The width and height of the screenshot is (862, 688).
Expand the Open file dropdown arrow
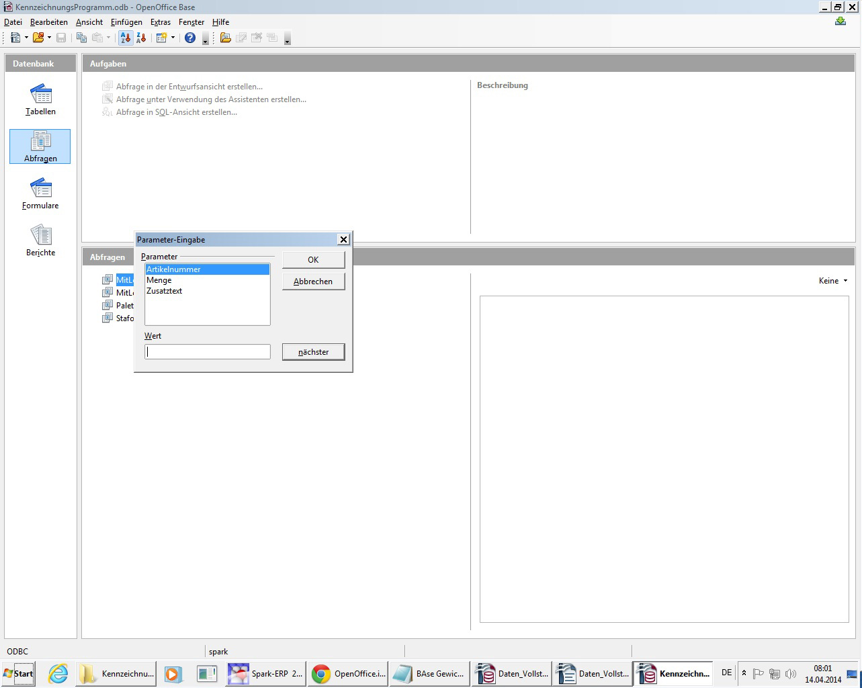click(x=49, y=38)
